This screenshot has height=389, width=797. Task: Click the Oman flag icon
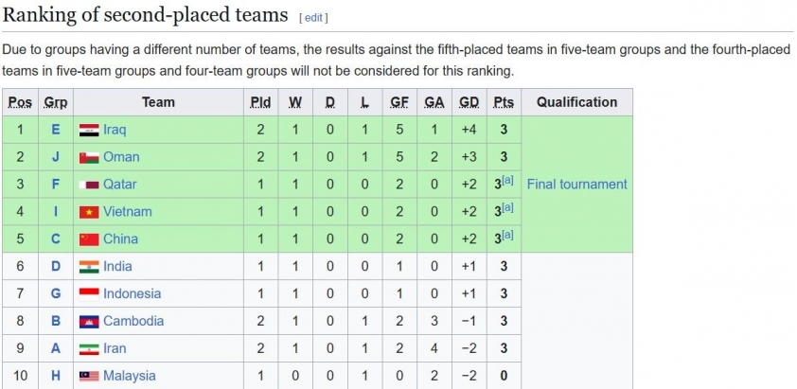click(89, 157)
